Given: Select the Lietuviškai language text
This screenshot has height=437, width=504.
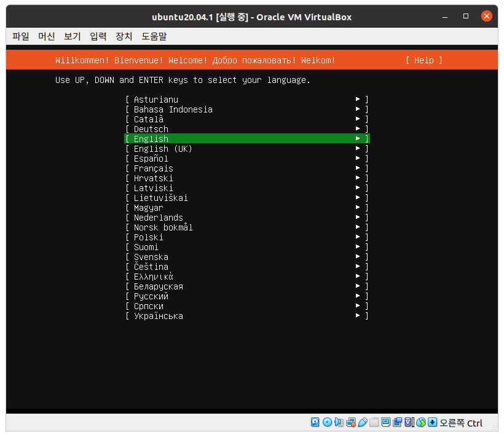Looking at the screenshot, I should point(160,198).
